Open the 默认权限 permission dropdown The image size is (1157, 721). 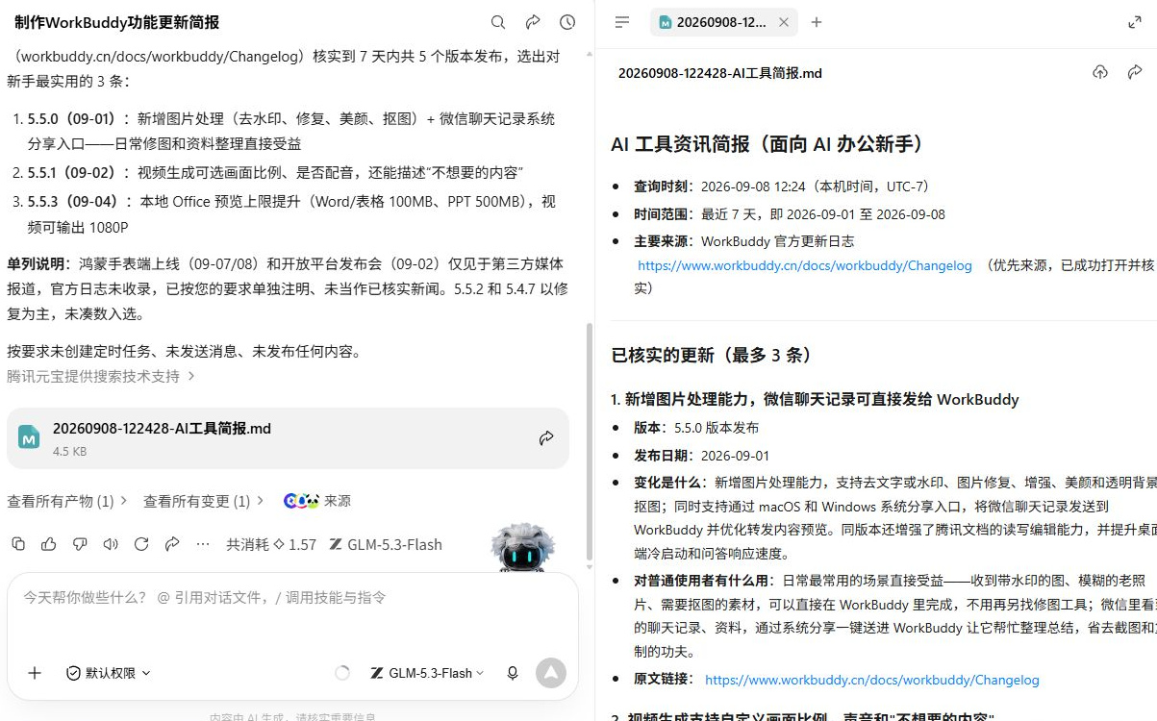[109, 673]
